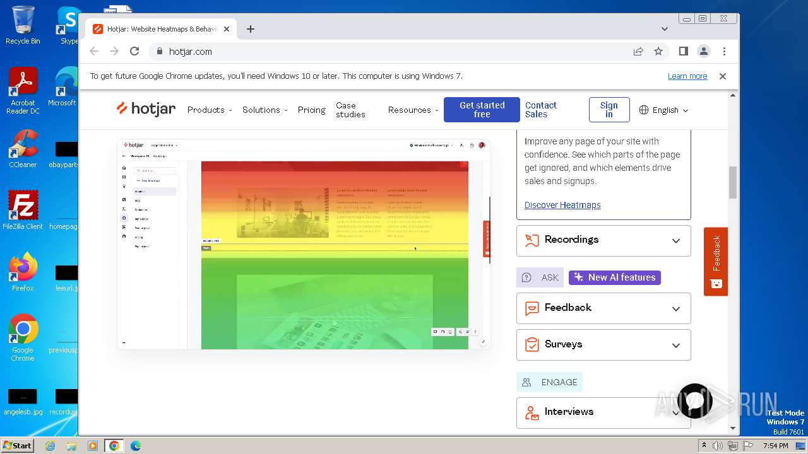Open the English language selector
808x454 pixels.
coord(663,110)
